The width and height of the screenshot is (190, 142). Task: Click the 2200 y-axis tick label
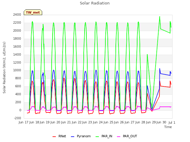coord(17,22)
